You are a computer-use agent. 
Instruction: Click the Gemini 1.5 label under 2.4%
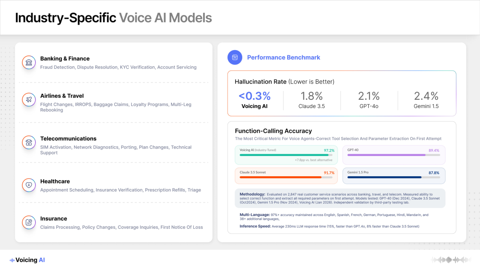point(426,106)
